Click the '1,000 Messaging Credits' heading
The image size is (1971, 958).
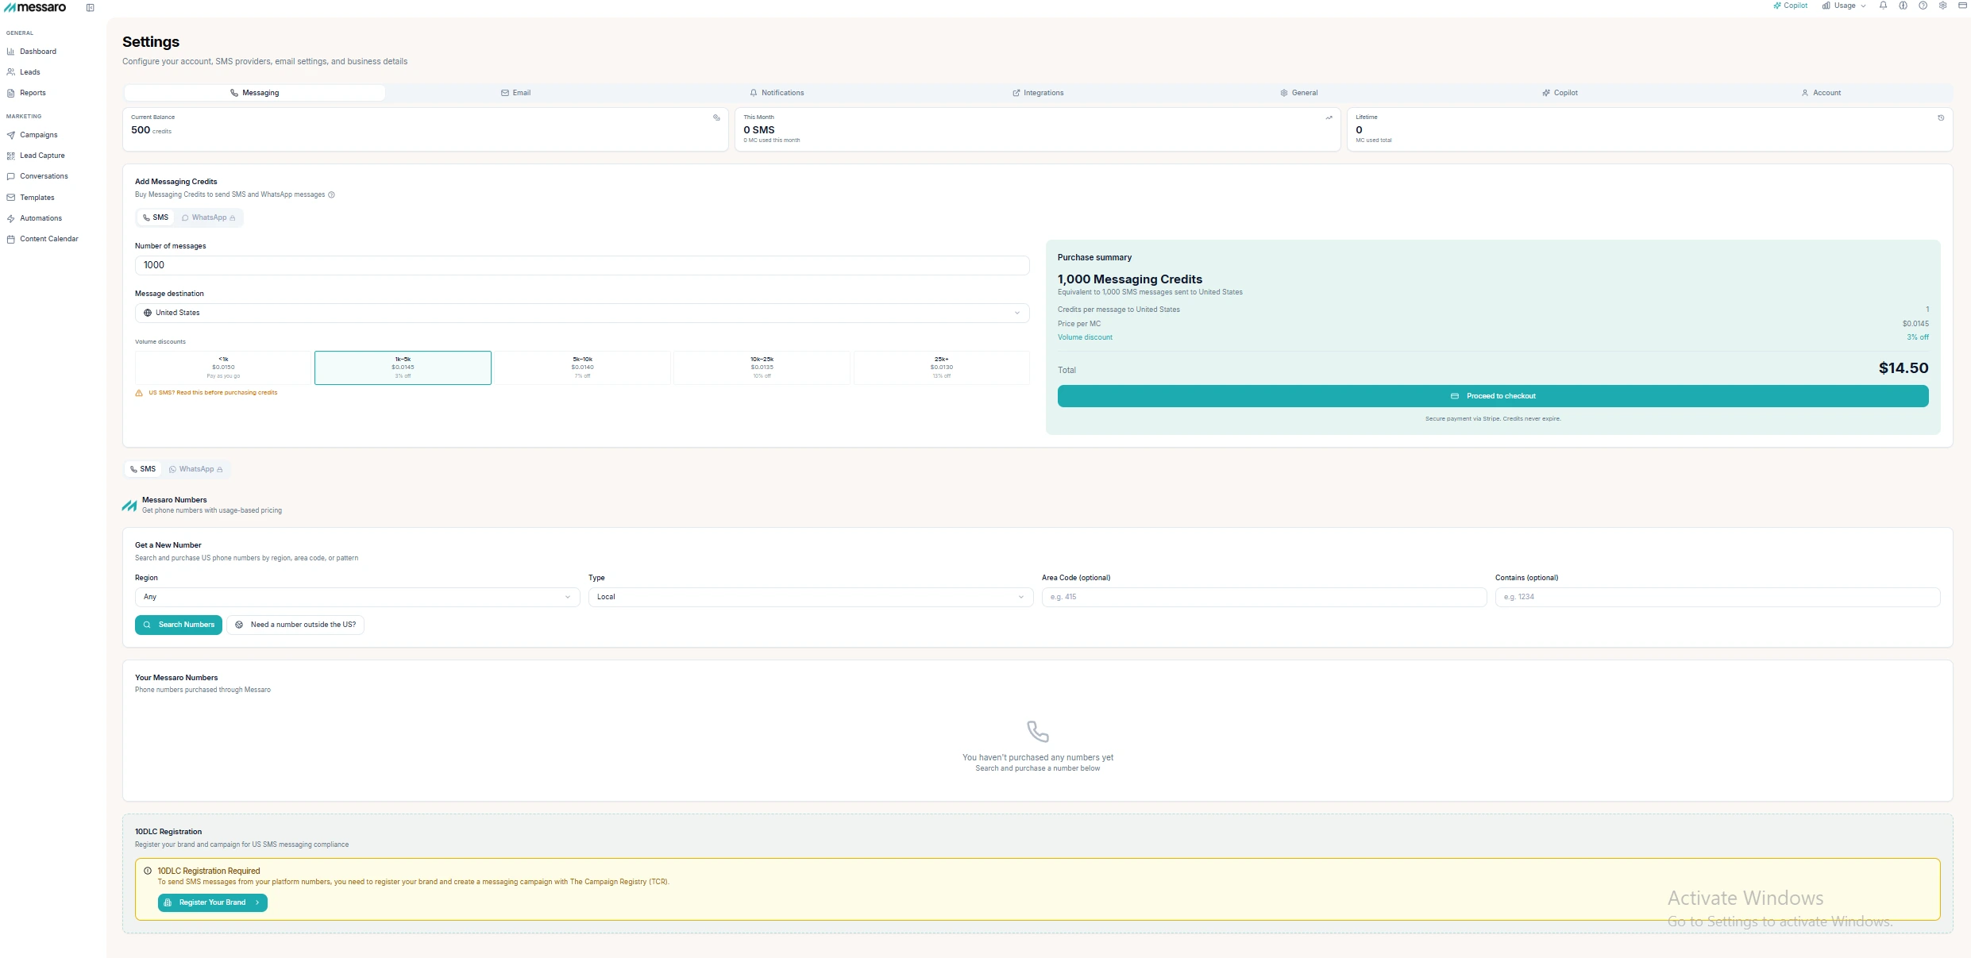pos(1130,279)
